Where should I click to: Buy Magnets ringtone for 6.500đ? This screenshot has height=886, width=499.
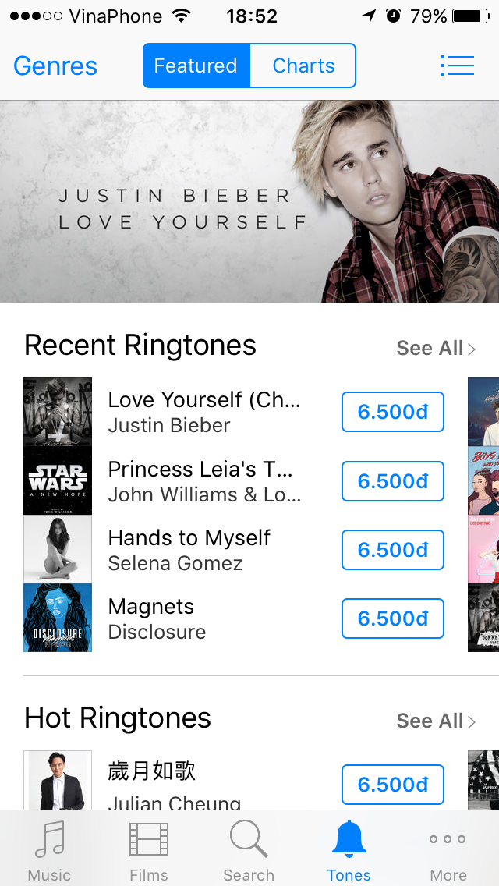click(x=393, y=618)
